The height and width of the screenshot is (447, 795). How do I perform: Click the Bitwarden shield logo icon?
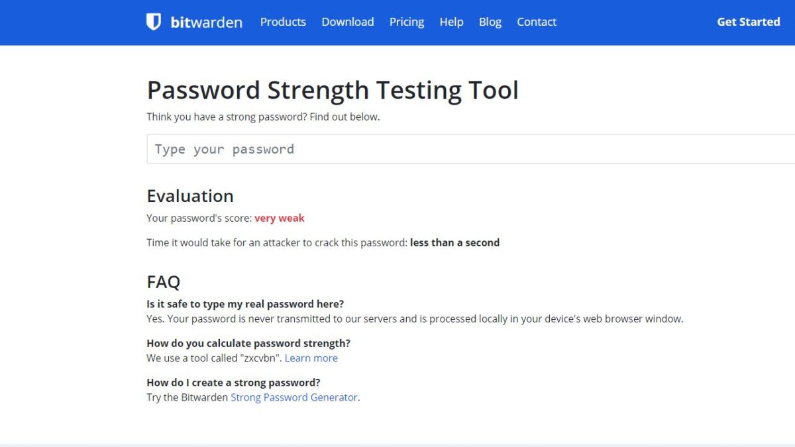[154, 22]
